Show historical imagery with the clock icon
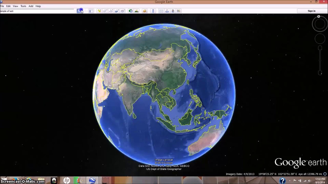Viewport: 328px width, 184px height. click(x=131, y=11)
